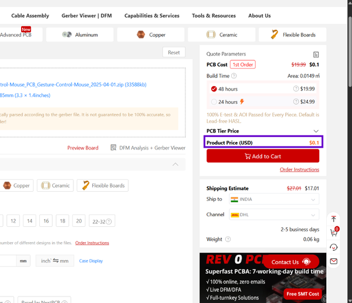Open the Ship to country dropdown
The width and height of the screenshot is (352, 303).
(274, 199)
